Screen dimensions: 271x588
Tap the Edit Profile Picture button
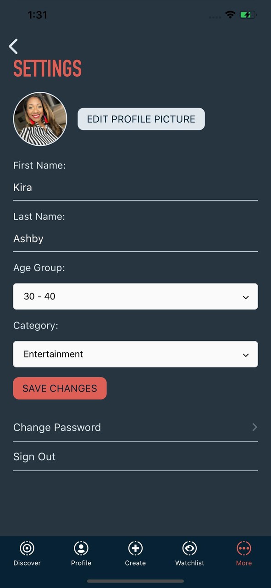141,119
